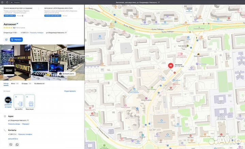Click the red Автоюнит map pin
Screen dimensions: 245x149
pos(170,66)
